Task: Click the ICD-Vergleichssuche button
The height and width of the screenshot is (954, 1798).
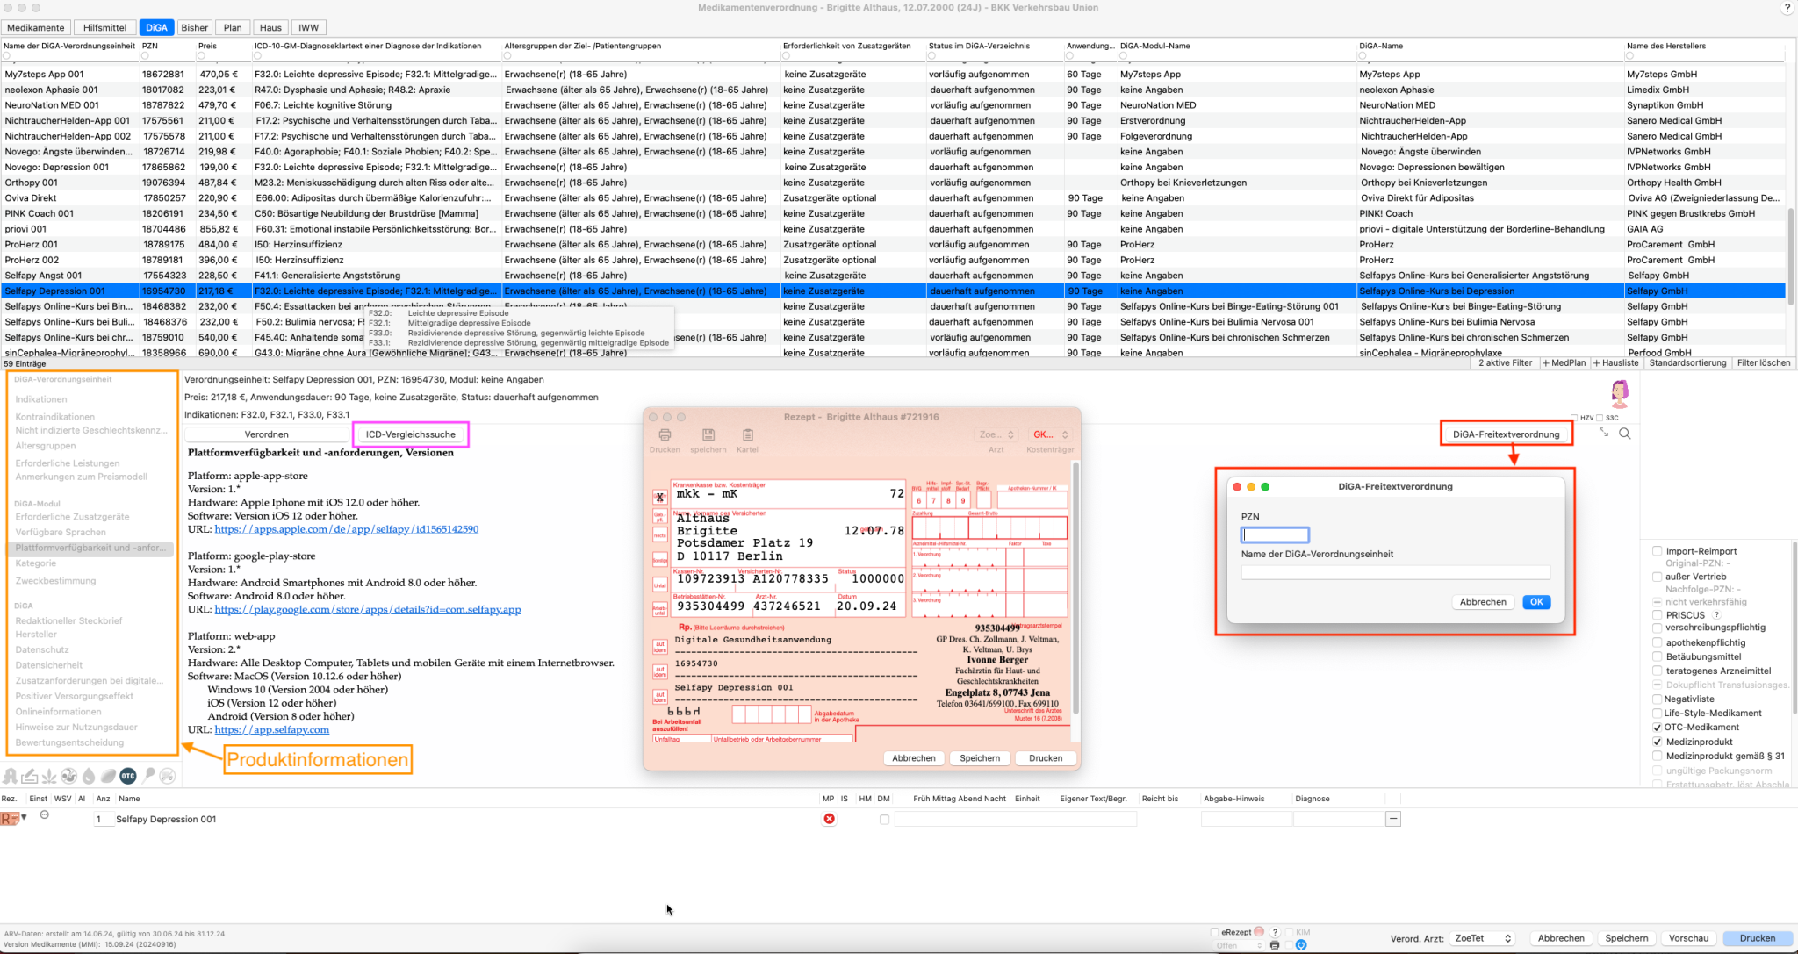Action: pos(411,434)
